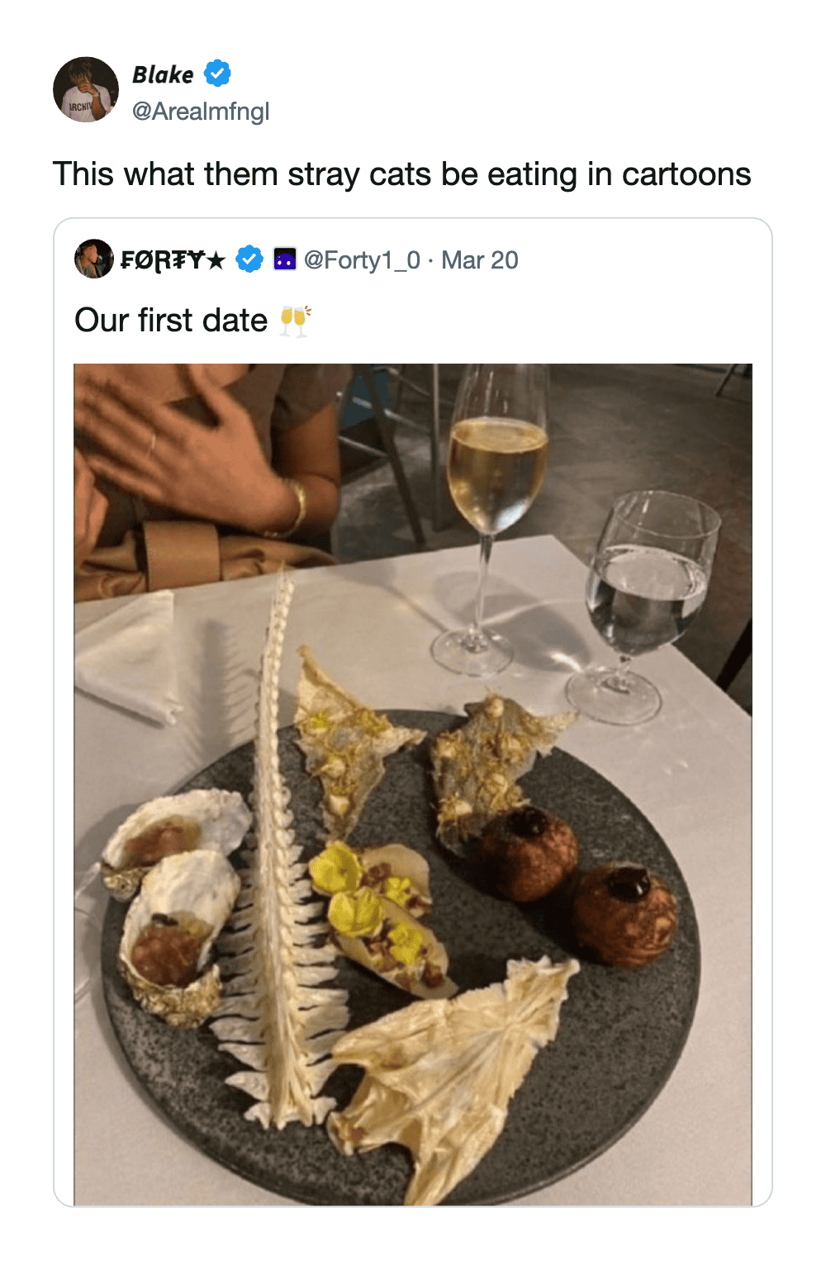826x1261 pixels.
Task: Click the "stray cats" tweet text
Action: click(x=401, y=174)
